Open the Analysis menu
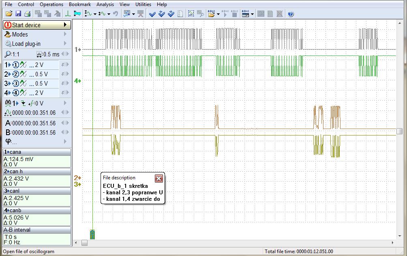Image resolution: width=407 pixels, height=256 pixels. click(105, 4)
